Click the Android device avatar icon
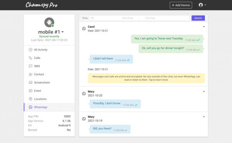The image size is (232, 143). (49, 22)
